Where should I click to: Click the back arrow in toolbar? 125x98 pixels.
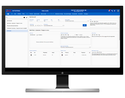12,14
